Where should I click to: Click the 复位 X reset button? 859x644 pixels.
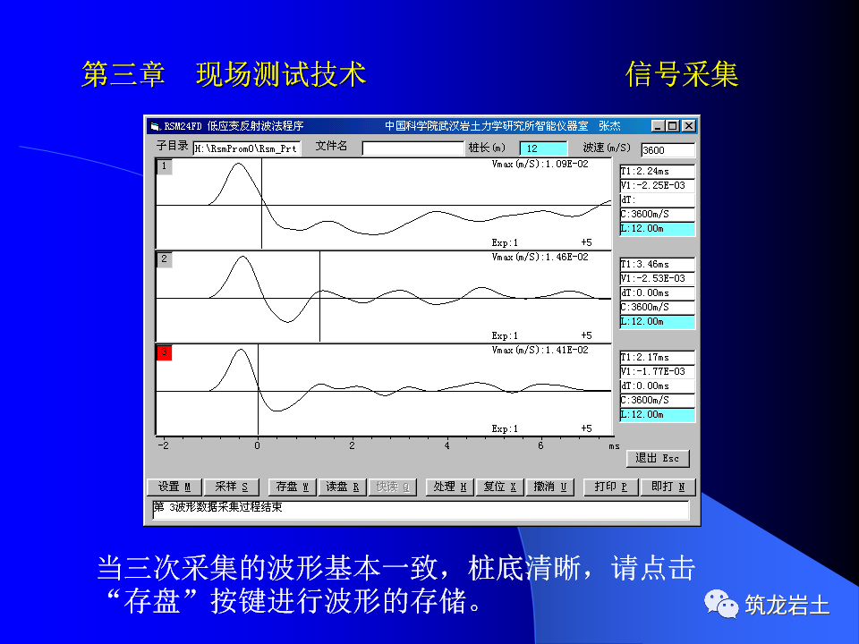499,487
